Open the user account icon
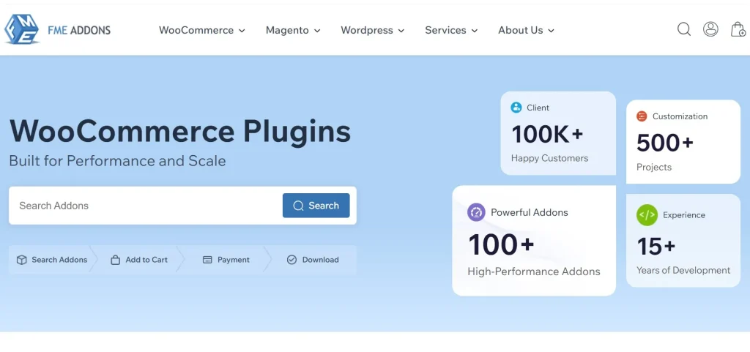Viewport: 750px width, 352px height. (710, 29)
